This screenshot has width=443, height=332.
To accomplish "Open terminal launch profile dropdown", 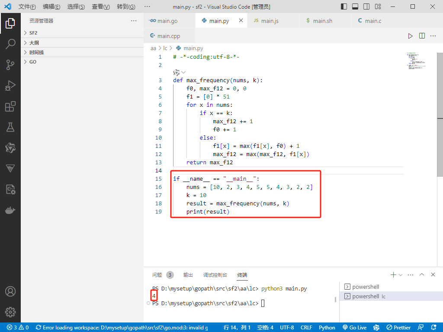I will point(401,275).
